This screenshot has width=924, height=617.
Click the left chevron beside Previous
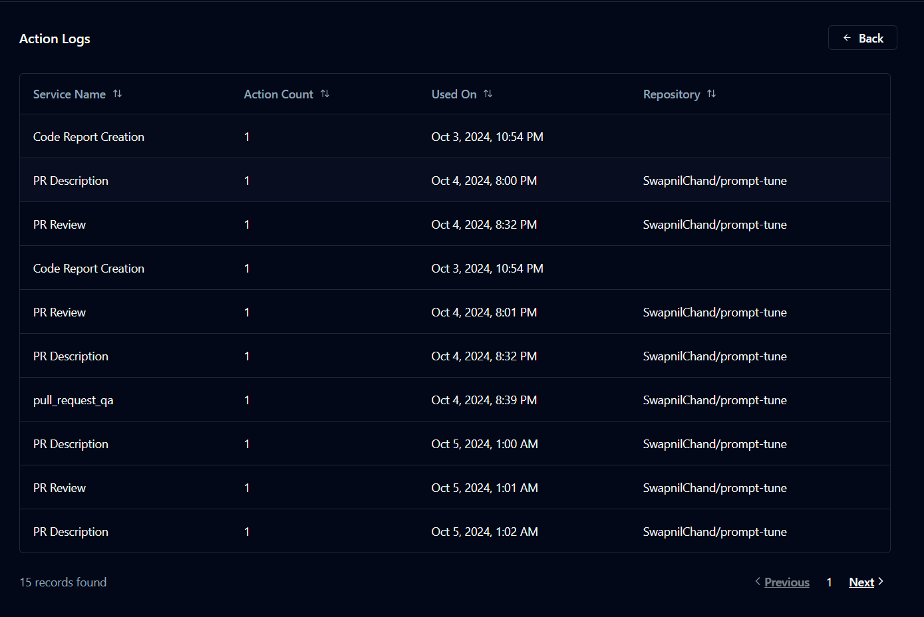click(757, 582)
